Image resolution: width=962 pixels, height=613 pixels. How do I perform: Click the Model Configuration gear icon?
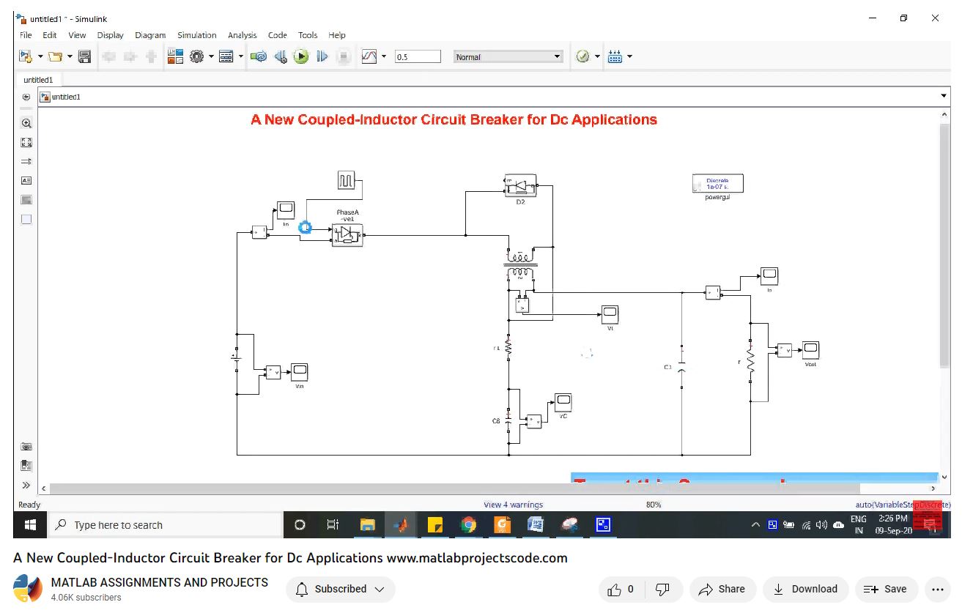pyautogui.click(x=196, y=56)
